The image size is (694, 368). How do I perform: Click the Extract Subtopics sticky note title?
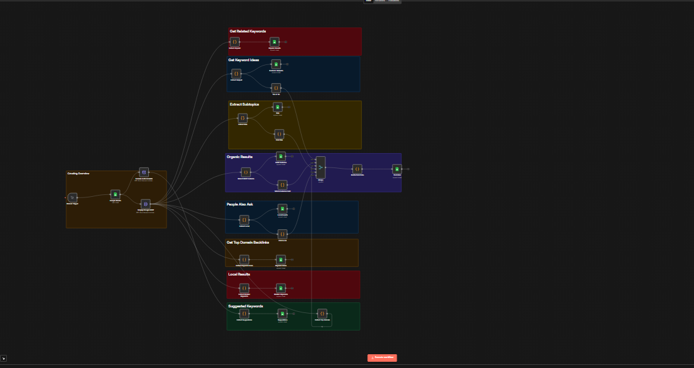(x=244, y=104)
